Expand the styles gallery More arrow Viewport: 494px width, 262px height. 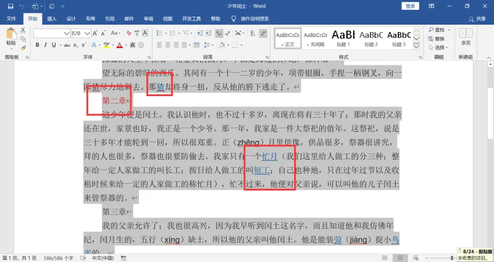[416, 47]
